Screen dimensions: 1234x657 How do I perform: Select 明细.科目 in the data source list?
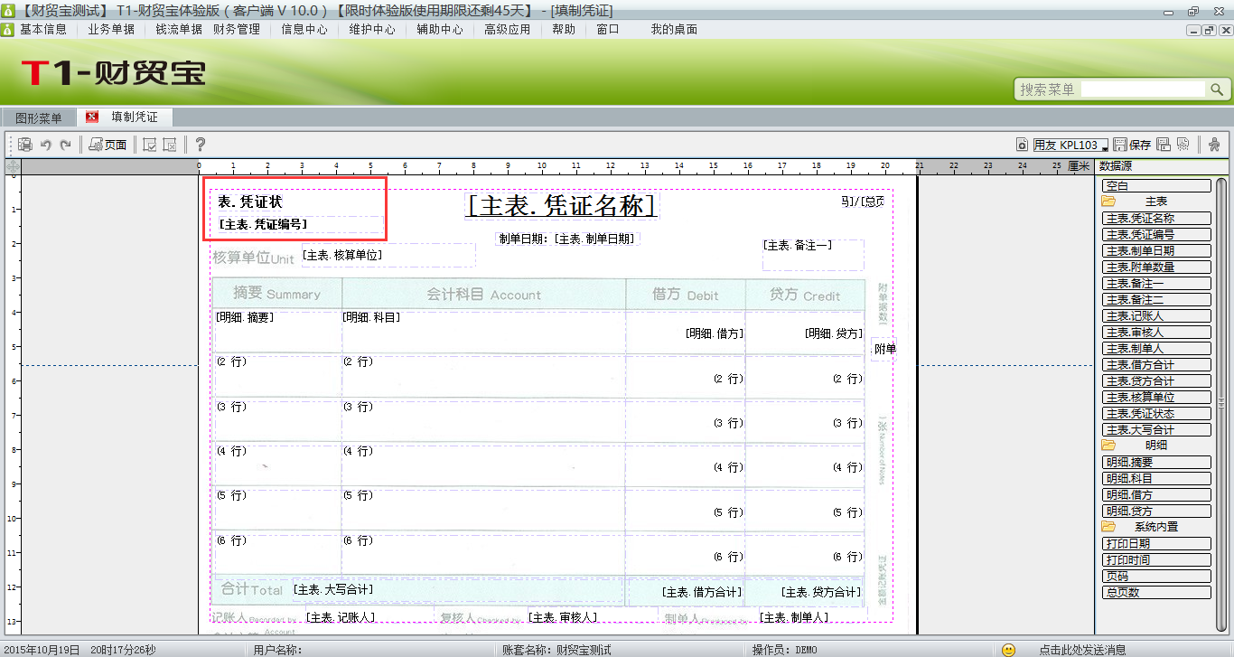click(x=1156, y=478)
